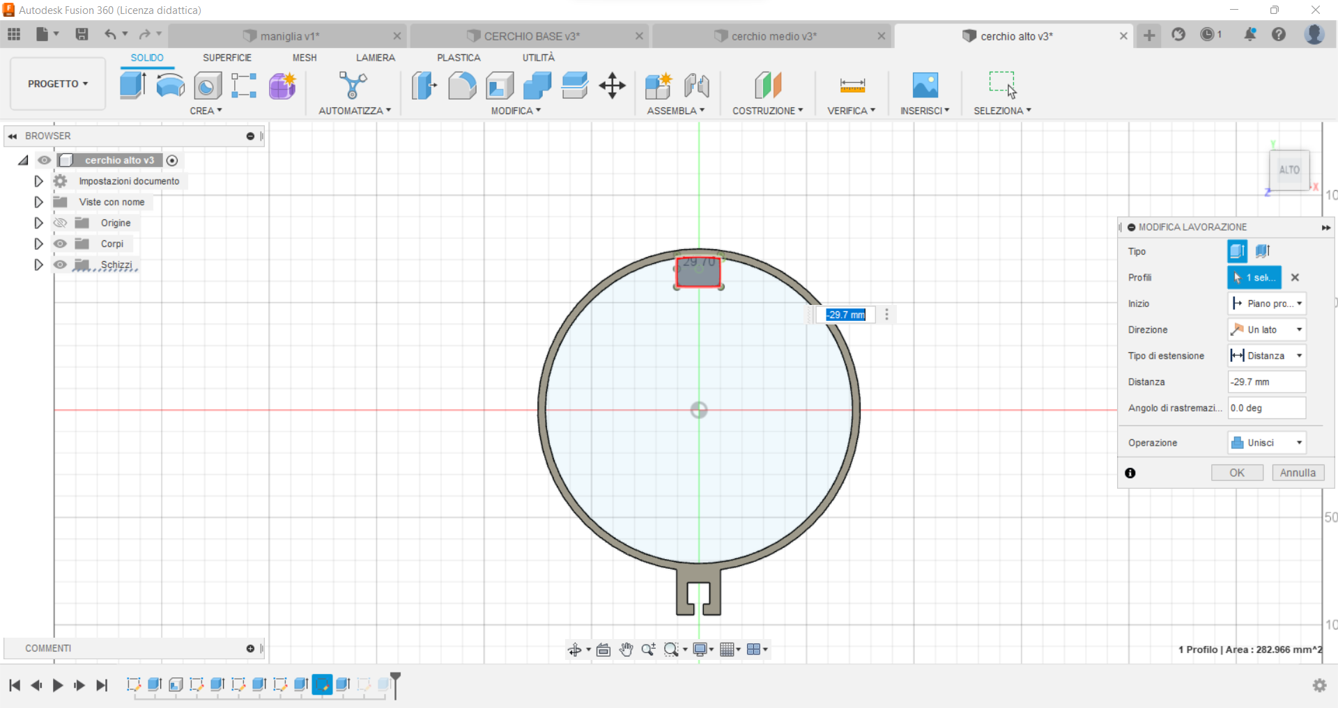The height and width of the screenshot is (708, 1338).
Task: Click the Joint icon in ASSEMBLA
Action: [696, 86]
